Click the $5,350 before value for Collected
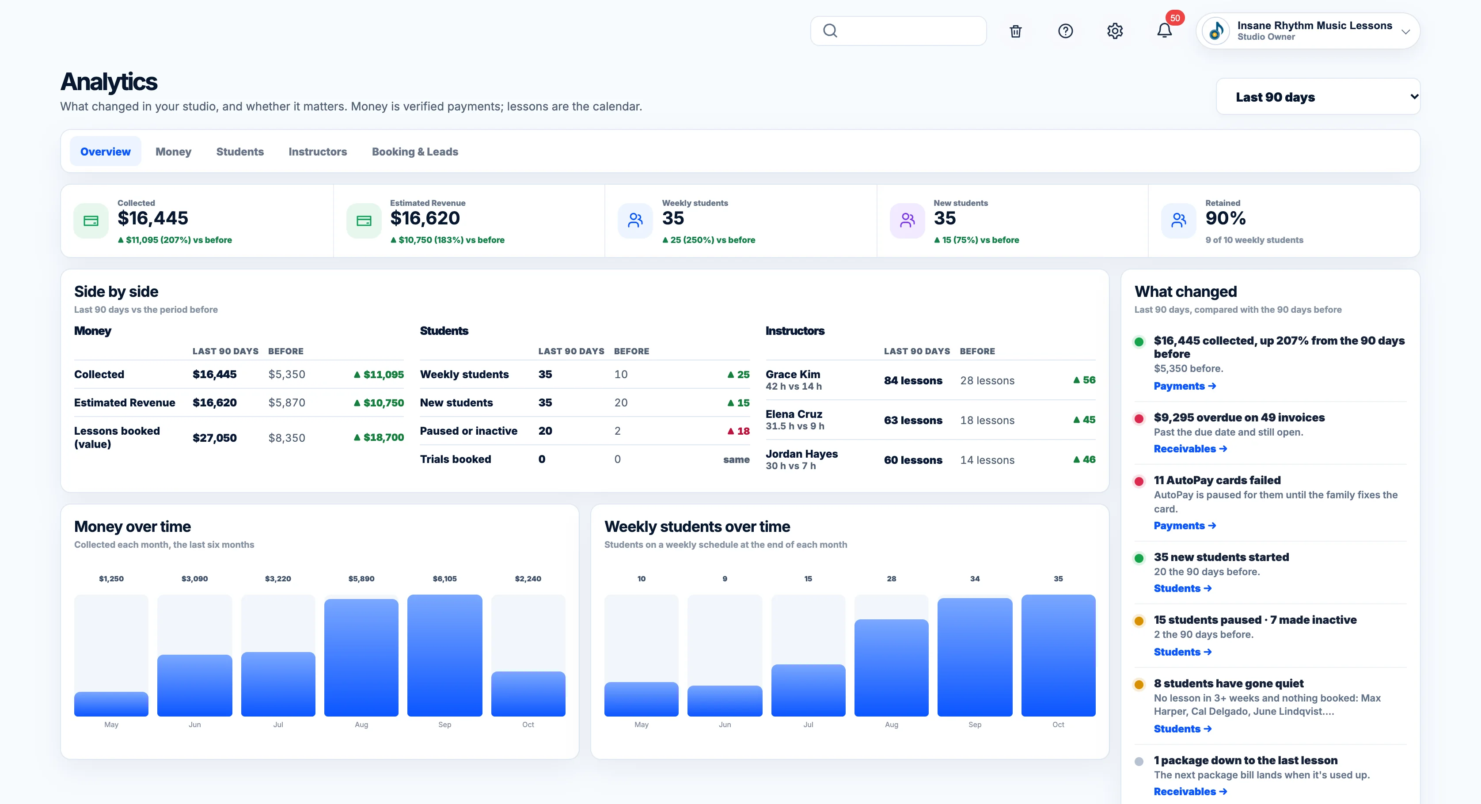1481x804 pixels. point(286,374)
